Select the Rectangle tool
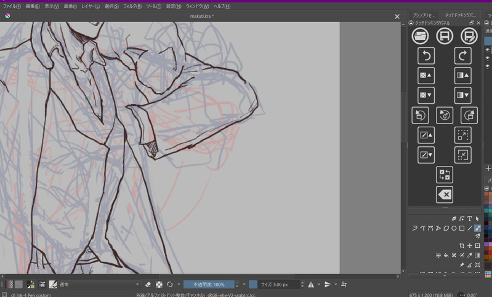 [462, 228]
